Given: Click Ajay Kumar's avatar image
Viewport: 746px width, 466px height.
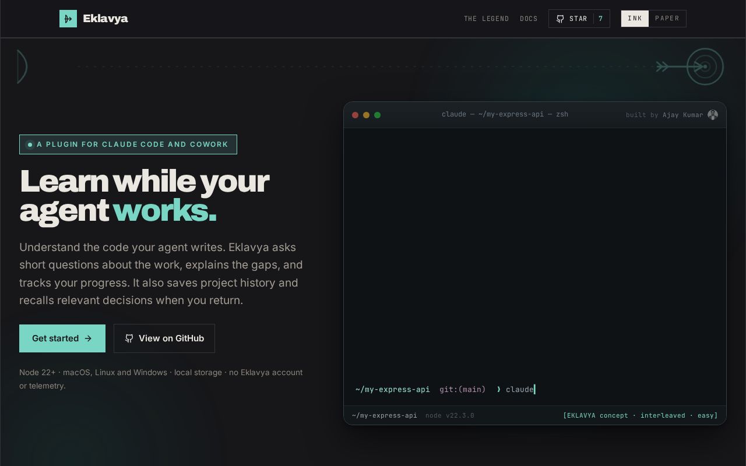Looking at the screenshot, I should (x=713, y=115).
